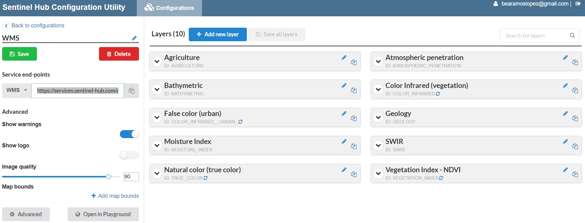The image size is (585, 223).
Task: Expand the Moisture Index layer
Action: click(x=157, y=145)
